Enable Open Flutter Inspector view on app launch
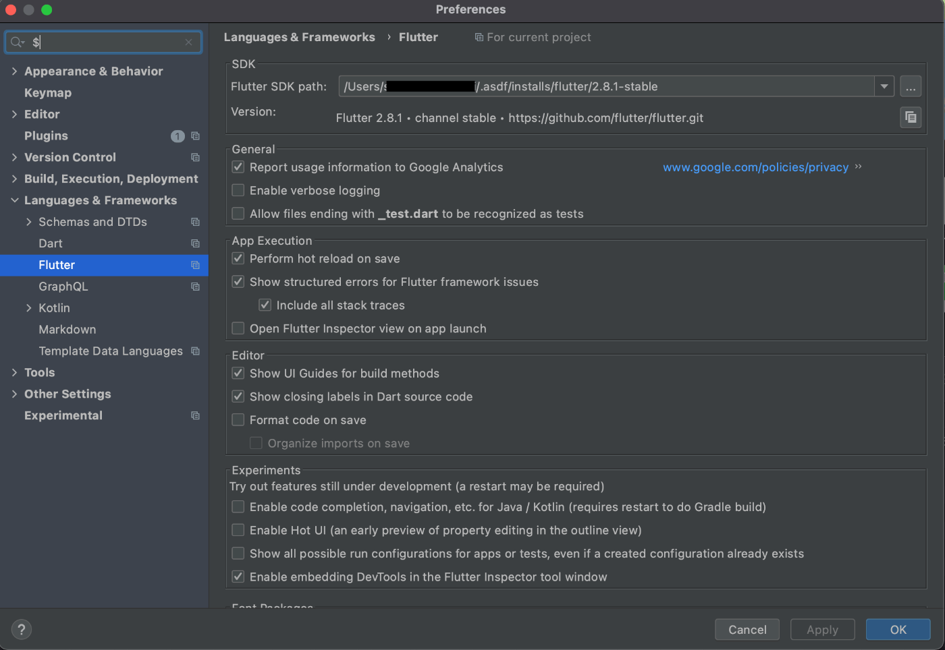 (238, 328)
